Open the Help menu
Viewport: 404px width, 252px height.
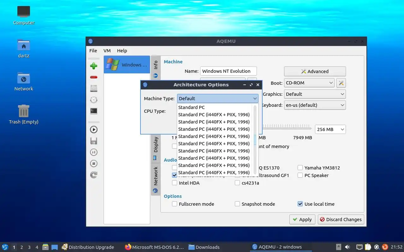122,51
